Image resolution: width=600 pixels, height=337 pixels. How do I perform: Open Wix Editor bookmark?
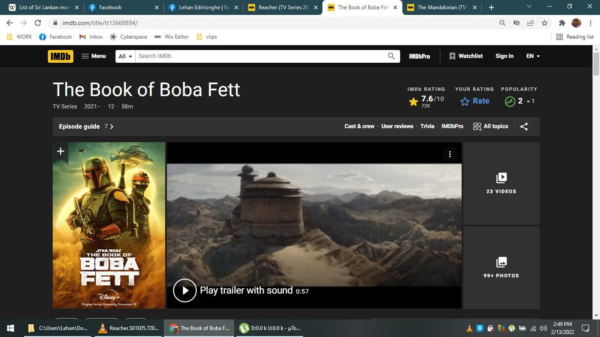171,37
